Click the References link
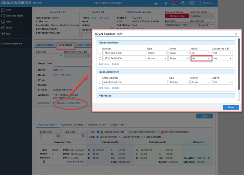 (44, 103)
